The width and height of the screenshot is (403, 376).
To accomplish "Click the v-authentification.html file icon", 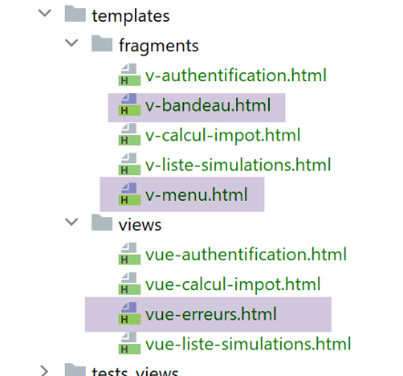I will 129,75.
